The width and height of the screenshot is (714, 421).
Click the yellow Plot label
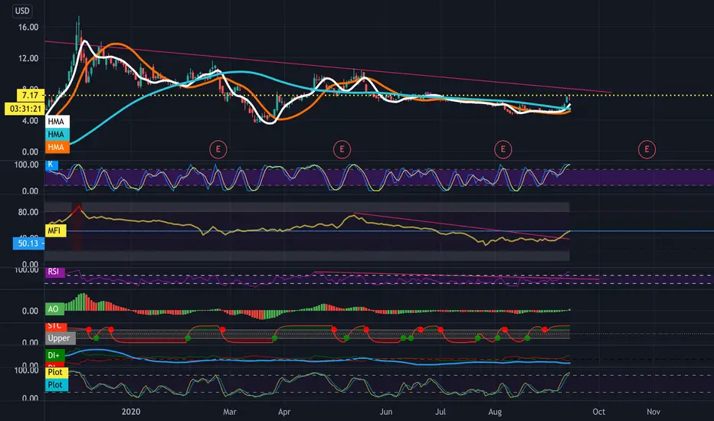pos(57,372)
